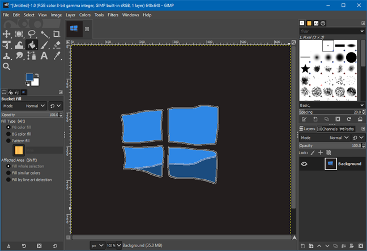The width and height of the screenshot is (367, 251).
Task: Hide the Background layer with eye icon
Action: pyautogui.click(x=304, y=164)
